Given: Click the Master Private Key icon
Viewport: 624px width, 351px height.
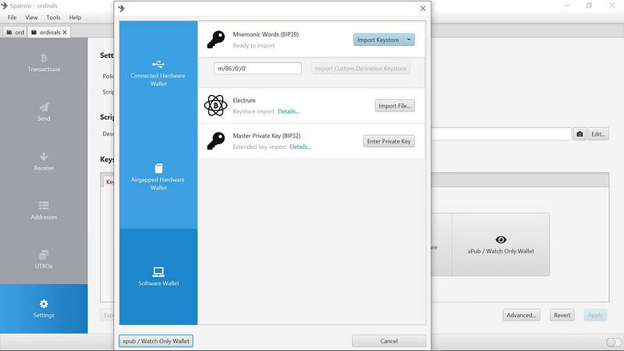Looking at the screenshot, I should pos(216,141).
